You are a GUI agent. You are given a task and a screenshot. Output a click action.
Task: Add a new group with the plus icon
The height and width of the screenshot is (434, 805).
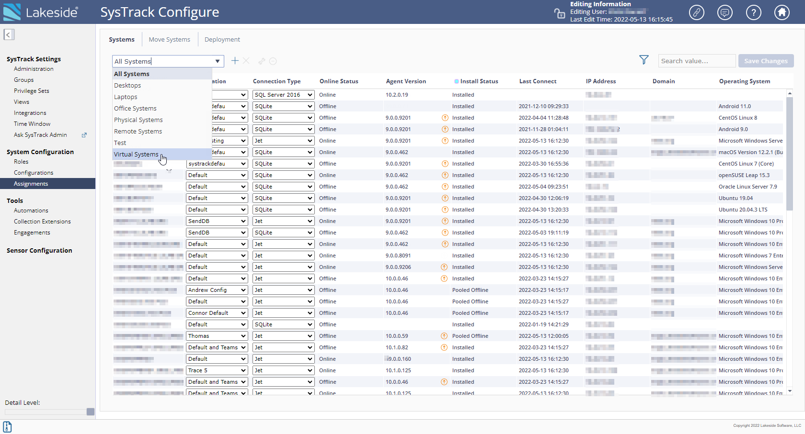pyautogui.click(x=235, y=61)
